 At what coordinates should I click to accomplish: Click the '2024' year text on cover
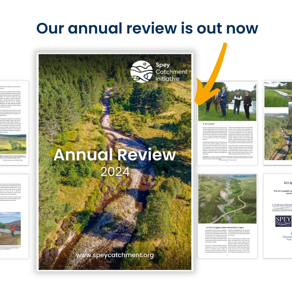coord(115,171)
